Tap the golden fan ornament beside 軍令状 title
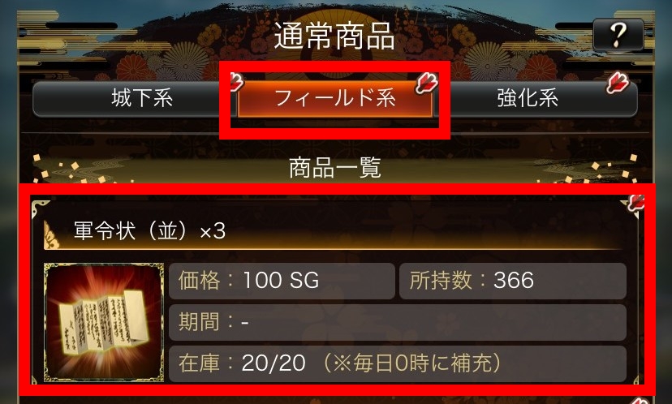 (x=51, y=234)
